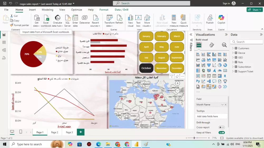Open the Analytics pane magnifier icon
This screenshot has height=148, width=264.
[224, 45]
